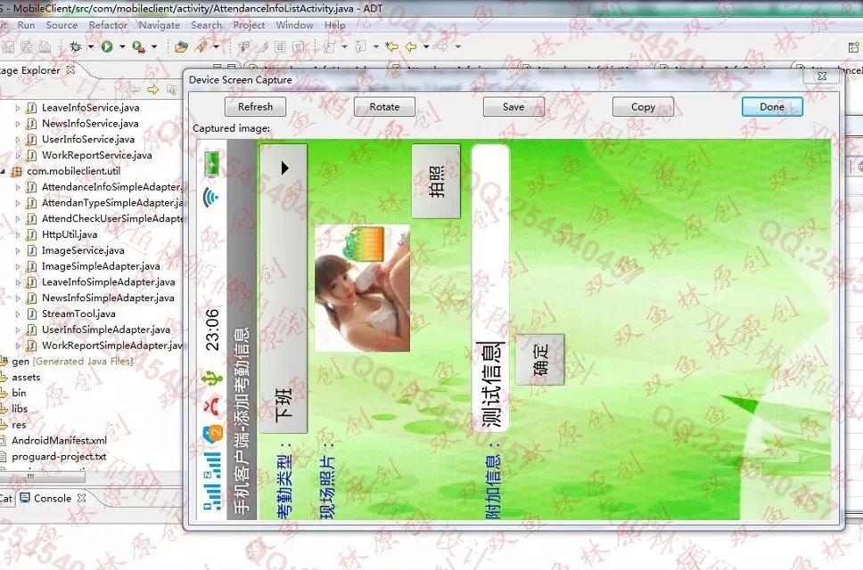Expand the ImageService.java tree node
Screen dimensions: 863x570
click(18, 251)
